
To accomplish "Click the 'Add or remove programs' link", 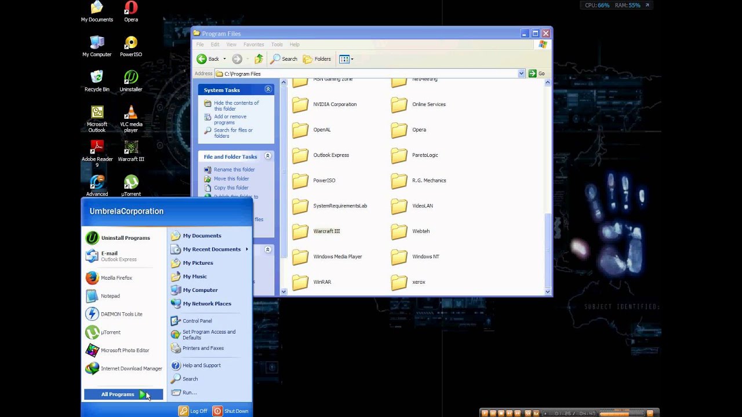I will click(x=230, y=119).
